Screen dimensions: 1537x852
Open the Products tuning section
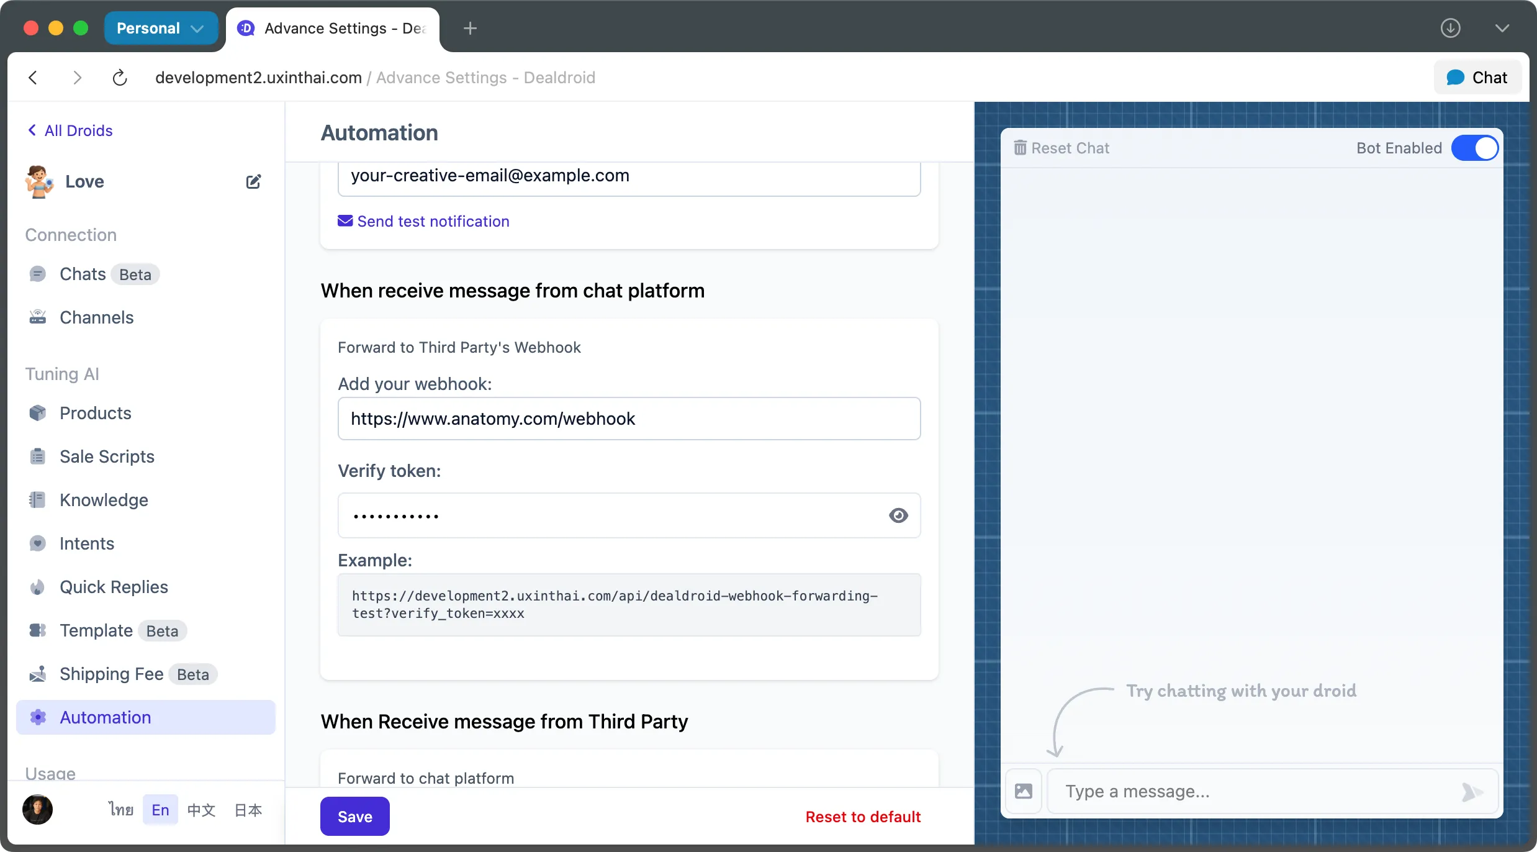click(x=95, y=412)
